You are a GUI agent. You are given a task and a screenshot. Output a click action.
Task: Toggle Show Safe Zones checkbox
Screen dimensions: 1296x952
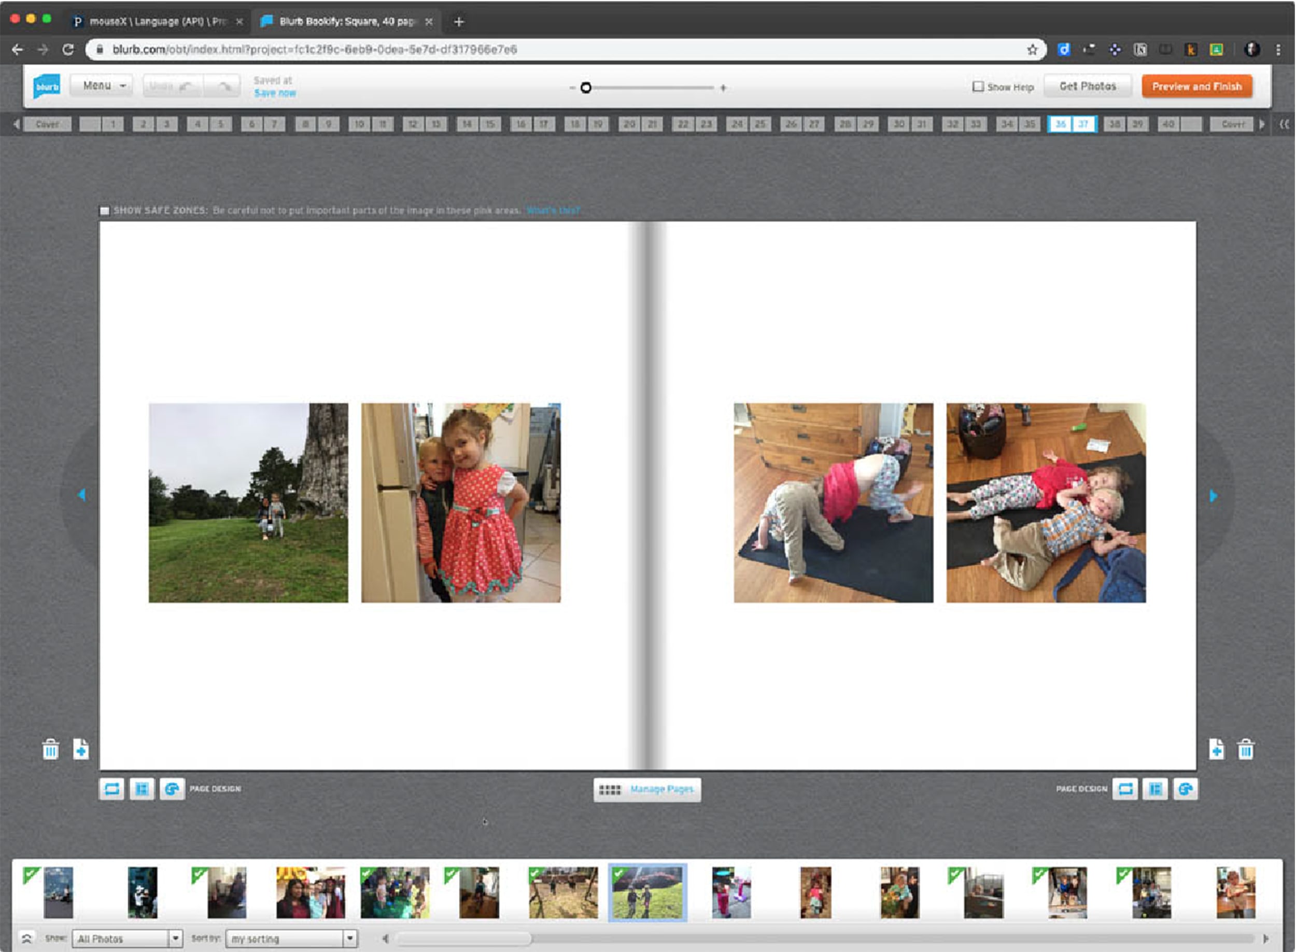click(x=105, y=211)
